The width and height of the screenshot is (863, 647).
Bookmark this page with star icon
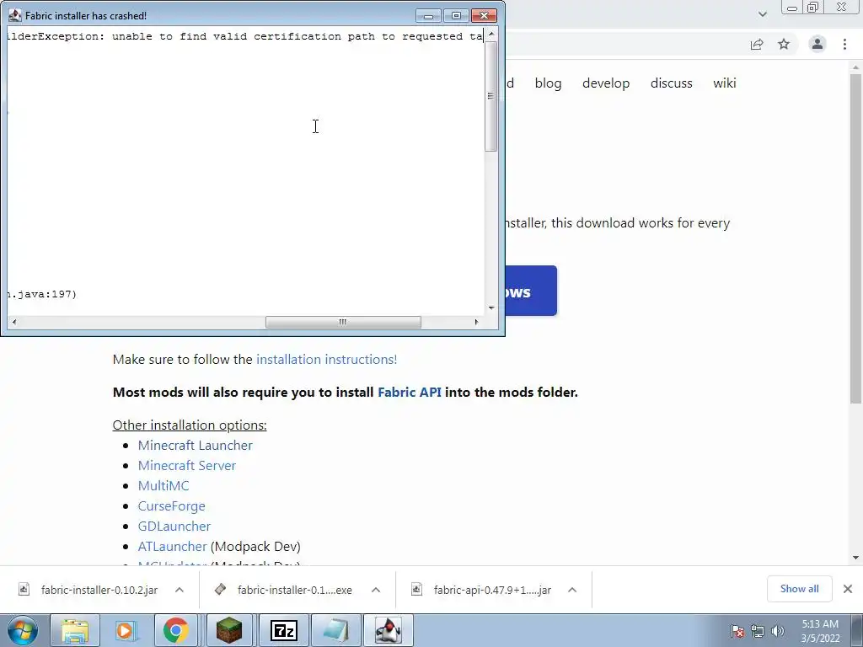click(x=784, y=44)
